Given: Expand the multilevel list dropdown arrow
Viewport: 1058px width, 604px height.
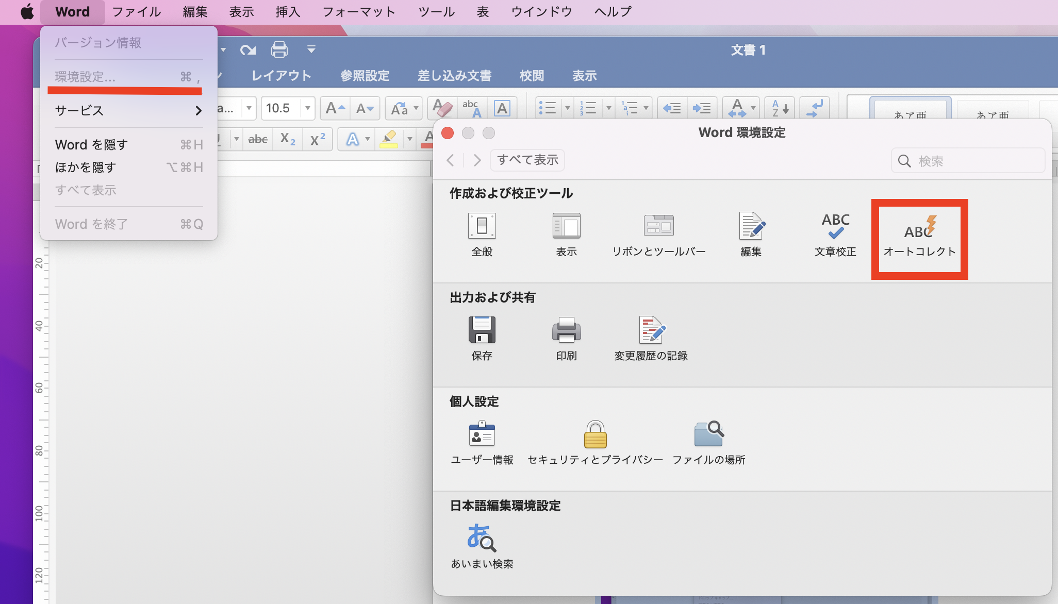Looking at the screenshot, I should 646,108.
